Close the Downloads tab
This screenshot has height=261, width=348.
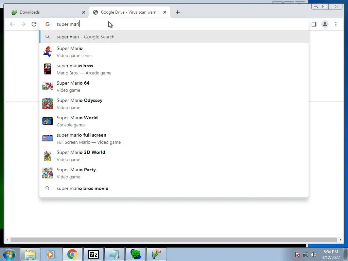84,12
